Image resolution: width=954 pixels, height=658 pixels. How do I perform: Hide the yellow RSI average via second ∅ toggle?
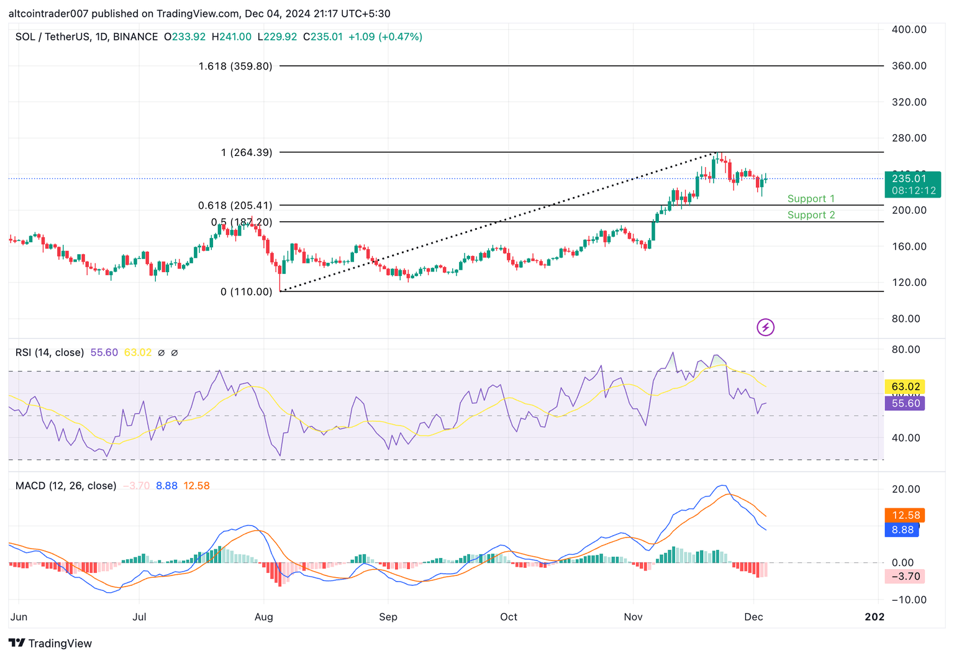coord(175,352)
